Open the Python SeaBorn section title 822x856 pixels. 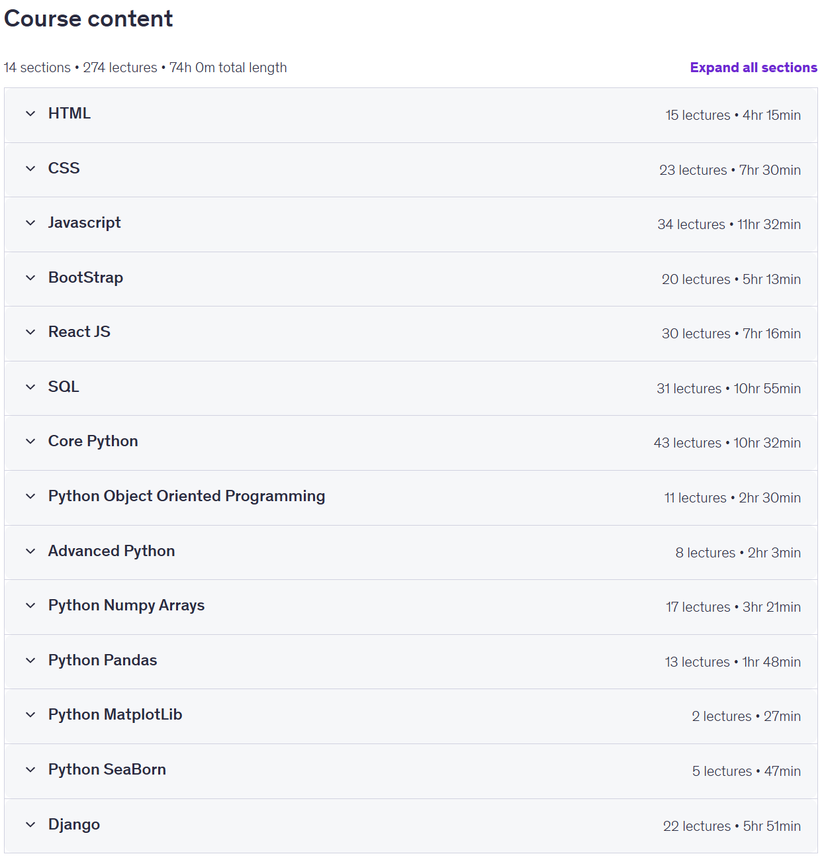coord(107,769)
